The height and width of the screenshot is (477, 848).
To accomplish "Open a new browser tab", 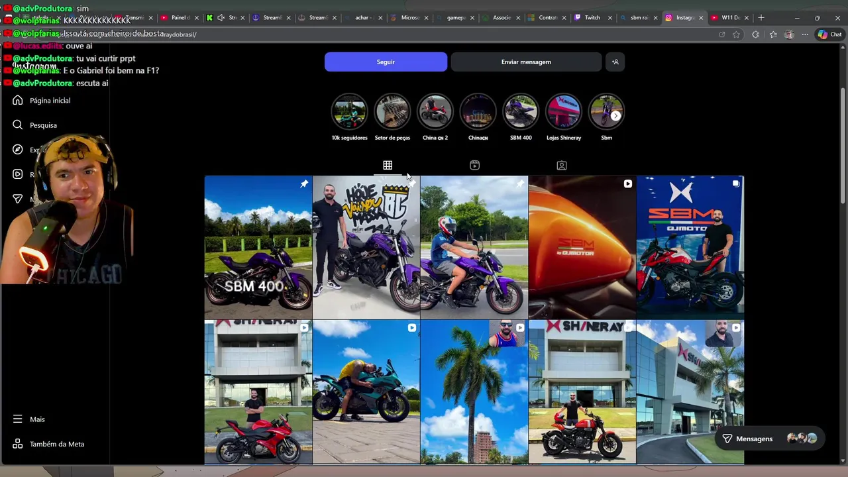I will coord(761,18).
